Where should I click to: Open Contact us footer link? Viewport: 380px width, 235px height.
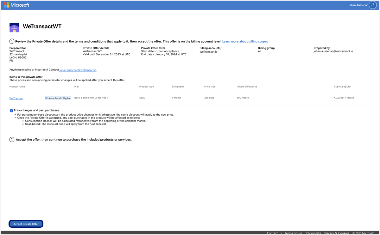pos(274,233)
